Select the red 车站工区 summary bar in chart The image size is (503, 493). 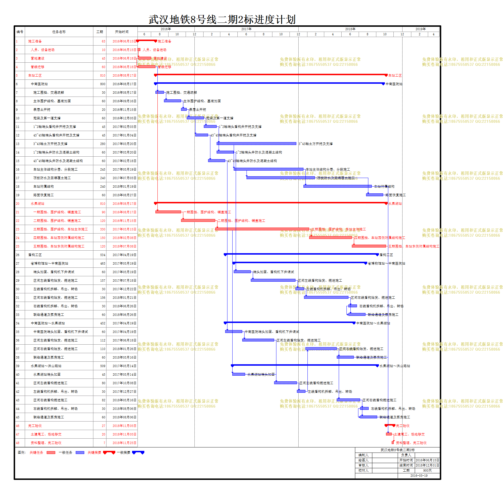(x=270, y=75)
